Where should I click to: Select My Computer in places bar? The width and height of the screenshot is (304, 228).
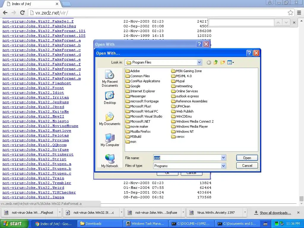(x=110, y=140)
